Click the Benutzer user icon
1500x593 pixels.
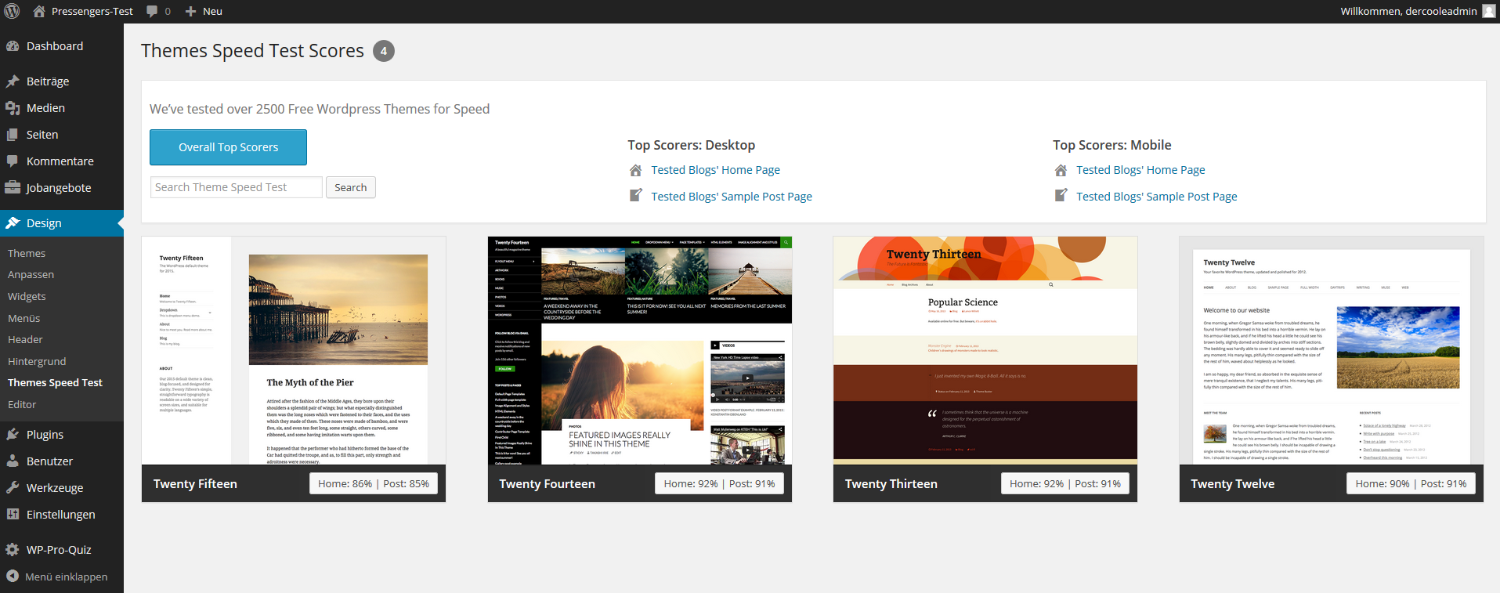point(13,461)
